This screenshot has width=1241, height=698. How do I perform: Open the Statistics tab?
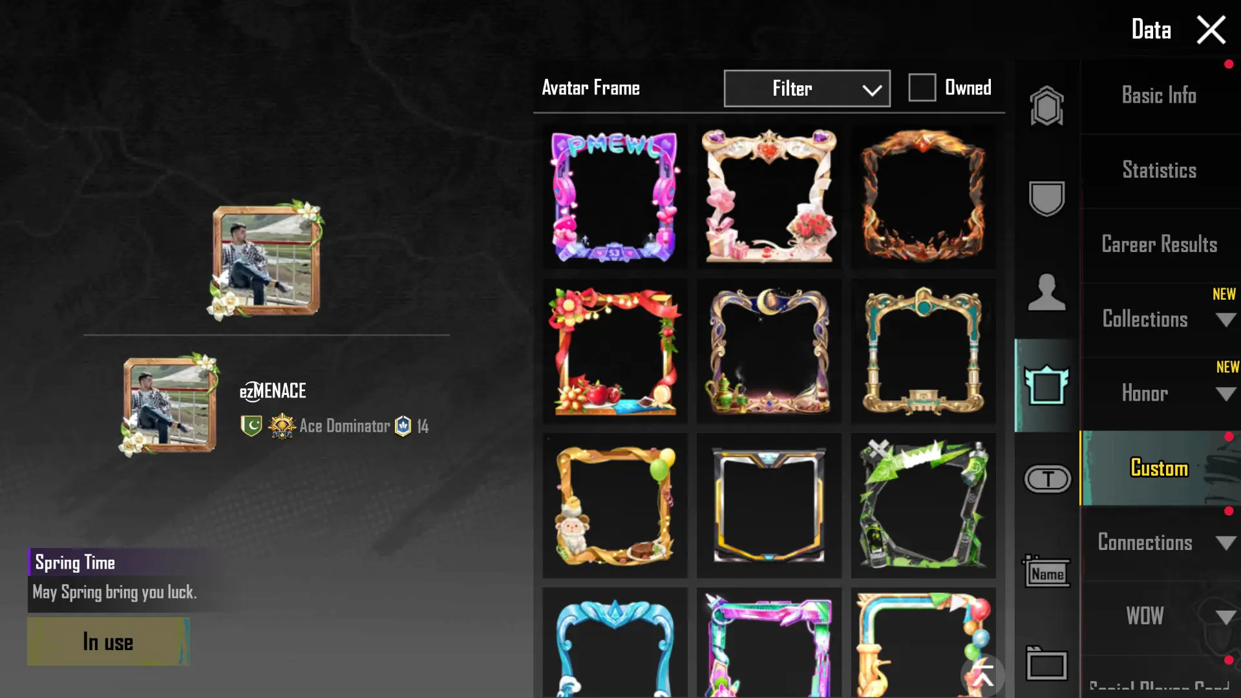[1160, 171]
